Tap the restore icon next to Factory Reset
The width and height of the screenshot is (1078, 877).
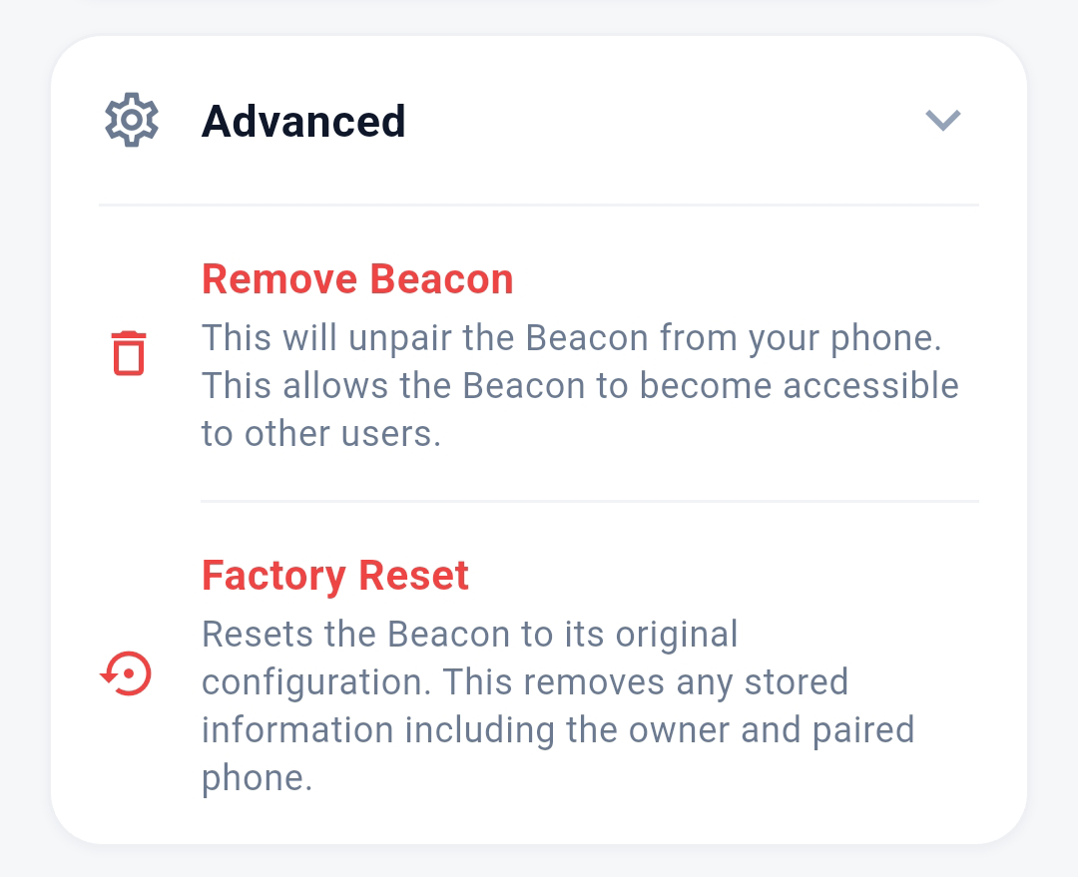tap(126, 673)
